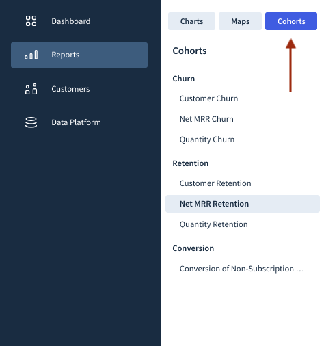
Task: Click the Customers people icon
Action: click(31, 89)
